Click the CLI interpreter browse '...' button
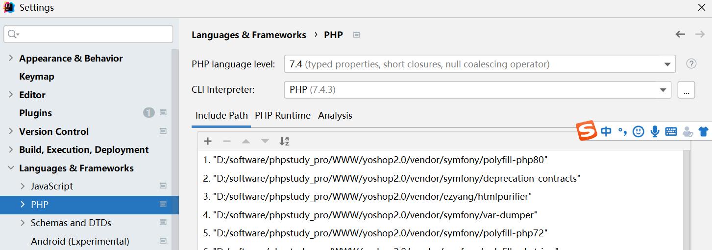Viewport: 712px width, 250px height. coord(686,90)
